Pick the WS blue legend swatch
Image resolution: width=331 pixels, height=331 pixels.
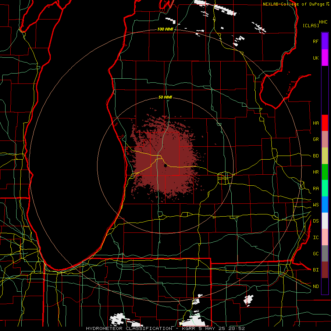(325, 204)
